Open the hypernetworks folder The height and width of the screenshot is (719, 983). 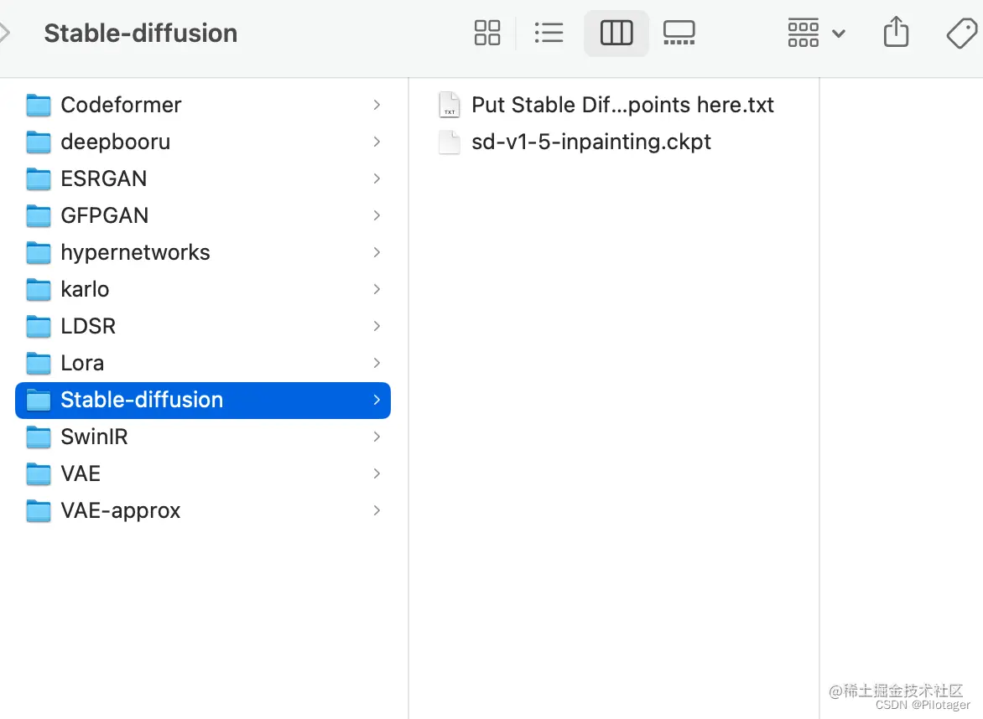pos(202,253)
